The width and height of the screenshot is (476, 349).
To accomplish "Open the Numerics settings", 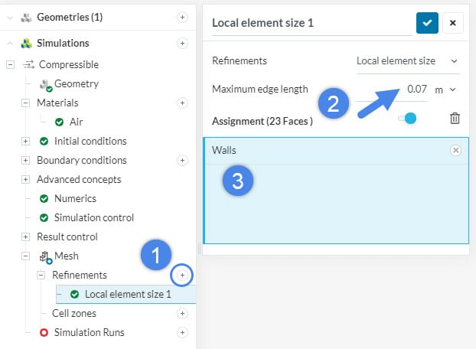I will point(75,199).
